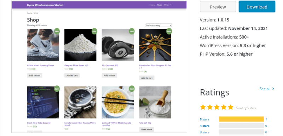This screenshot has width=283, height=136.
Task: Click the yellow 5 stars rating bar
Action: 241,119
